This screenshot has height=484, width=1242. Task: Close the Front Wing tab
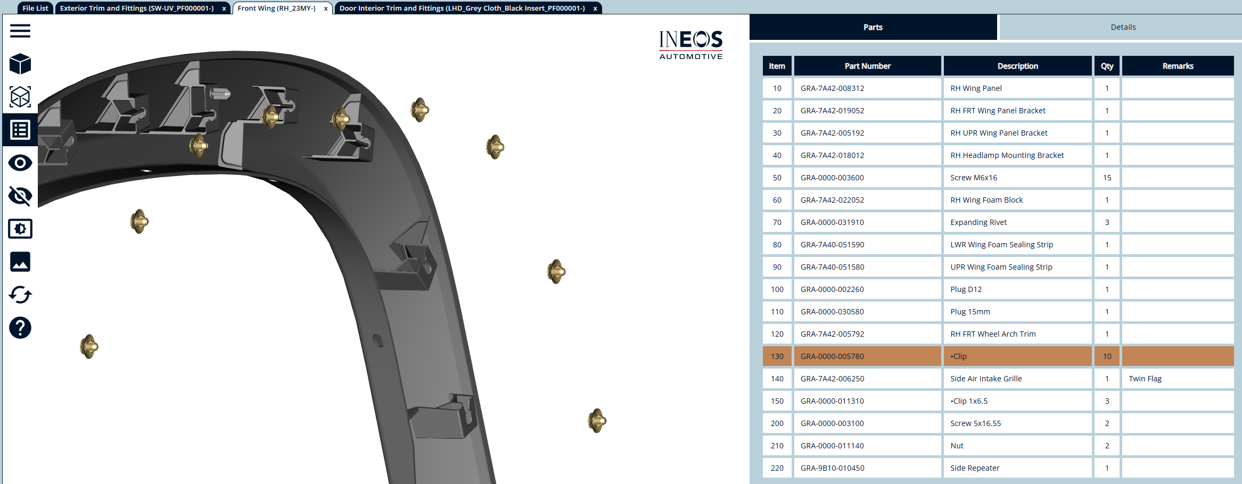[326, 9]
